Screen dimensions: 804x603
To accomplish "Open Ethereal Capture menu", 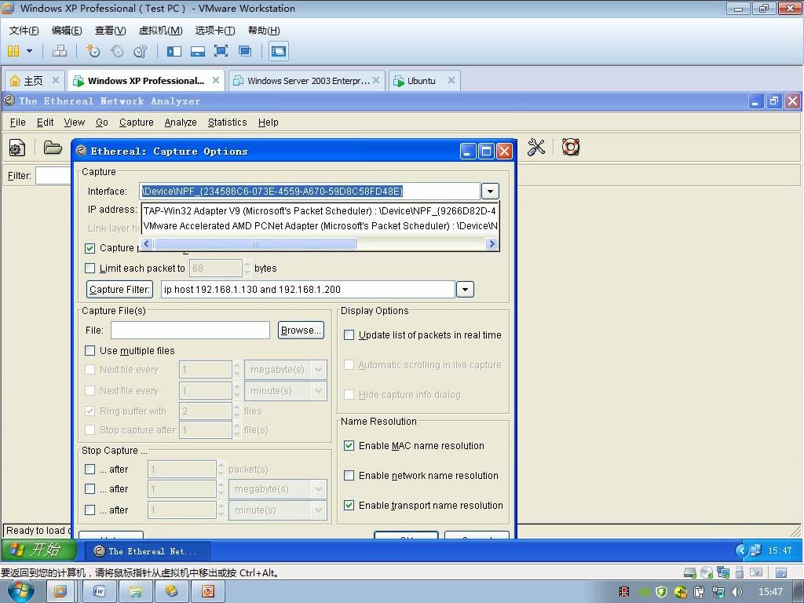I will coord(137,122).
